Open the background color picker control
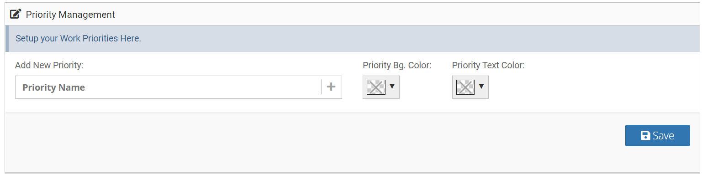Image resolution: width=702 pixels, height=174 pixels. [x=381, y=87]
